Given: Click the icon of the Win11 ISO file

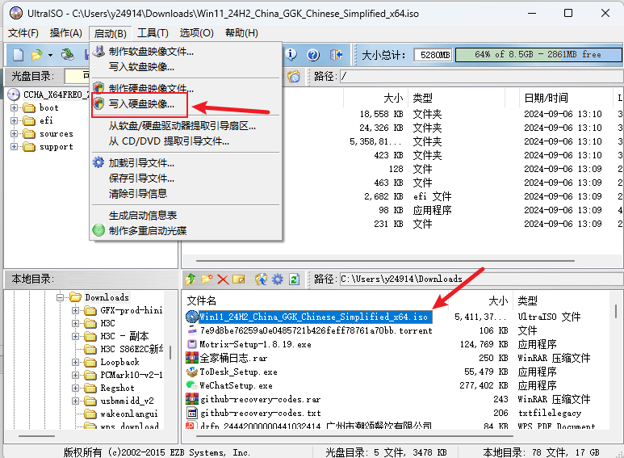Looking at the screenshot, I should [x=192, y=317].
